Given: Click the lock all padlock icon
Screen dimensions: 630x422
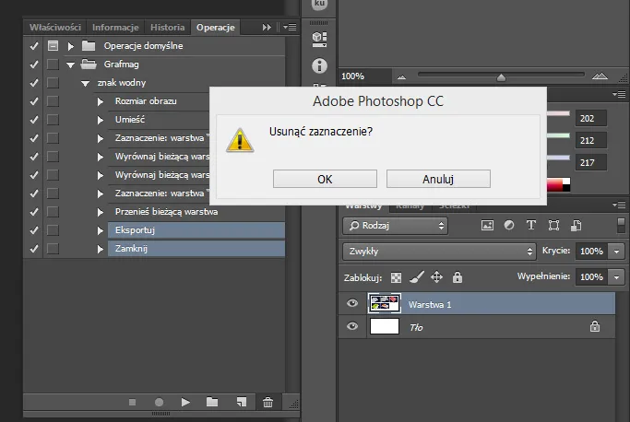Looking at the screenshot, I should pos(458,276).
